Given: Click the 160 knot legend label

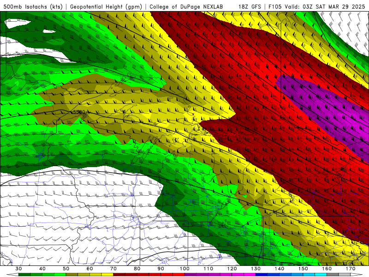Looking at the screenshot, I should (327, 269).
